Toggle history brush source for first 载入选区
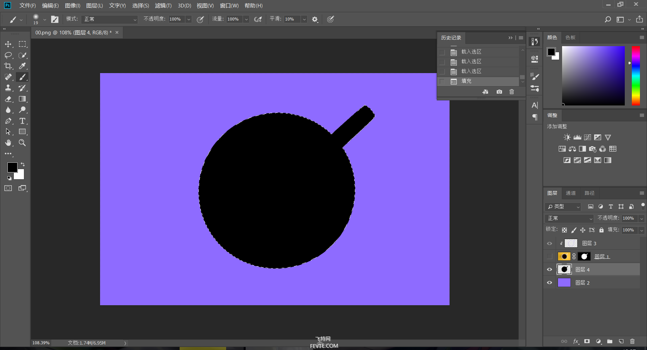 pyautogui.click(x=442, y=52)
